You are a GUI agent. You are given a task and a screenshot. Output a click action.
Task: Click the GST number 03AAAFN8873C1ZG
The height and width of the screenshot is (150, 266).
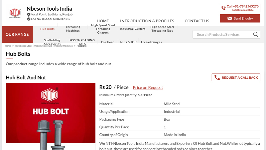(56, 19)
